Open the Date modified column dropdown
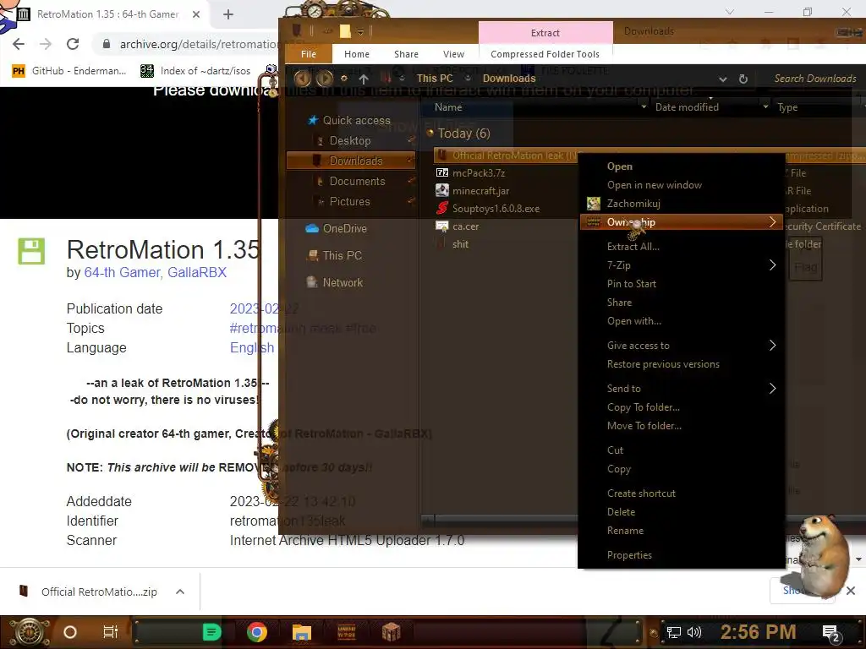This screenshot has height=649, width=866. (x=765, y=106)
